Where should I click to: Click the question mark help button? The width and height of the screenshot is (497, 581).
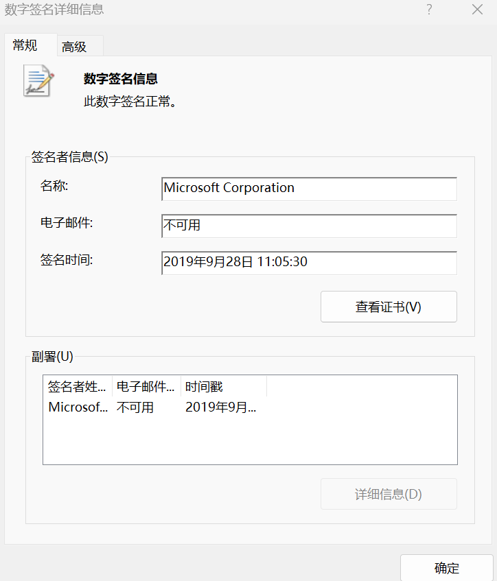(x=429, y=10)
